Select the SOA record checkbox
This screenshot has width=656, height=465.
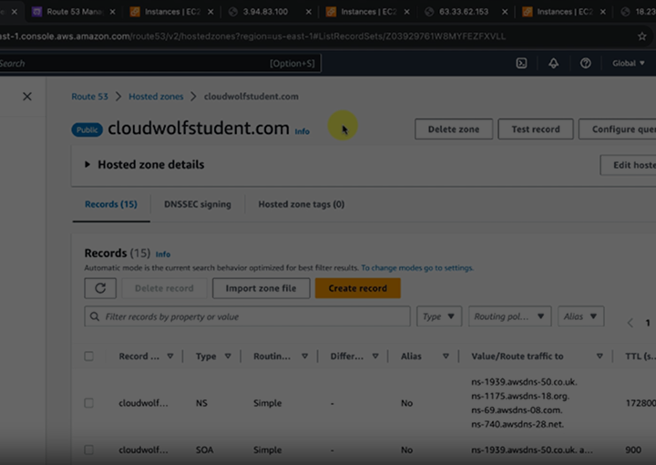click(89, 449)
